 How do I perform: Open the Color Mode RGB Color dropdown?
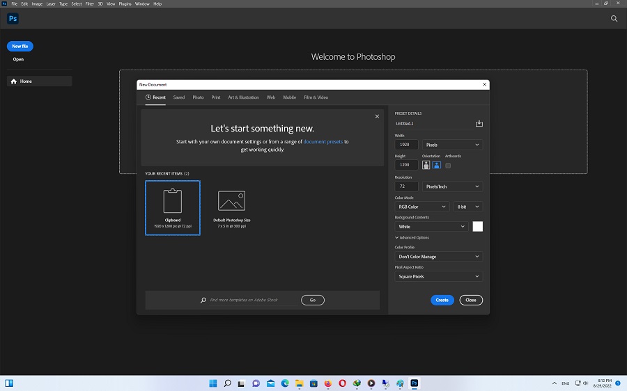pyautogui.click(x=422, y=207)
